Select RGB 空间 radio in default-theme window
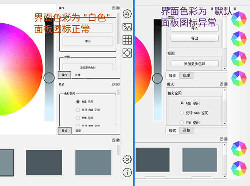 (x=182, y=103)
